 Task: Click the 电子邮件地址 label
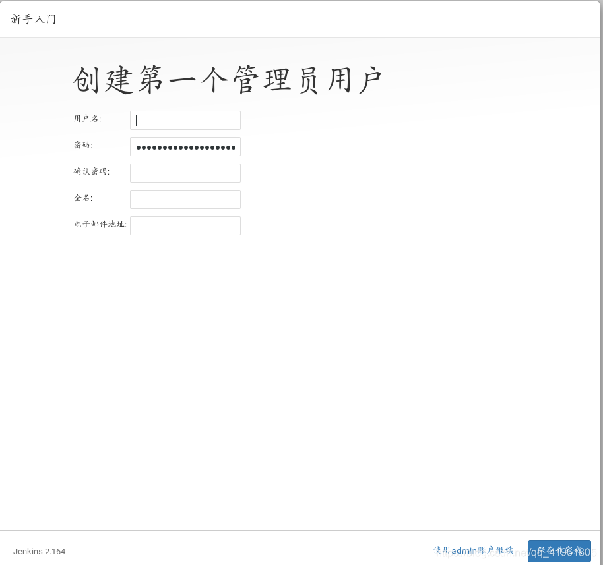100,224
